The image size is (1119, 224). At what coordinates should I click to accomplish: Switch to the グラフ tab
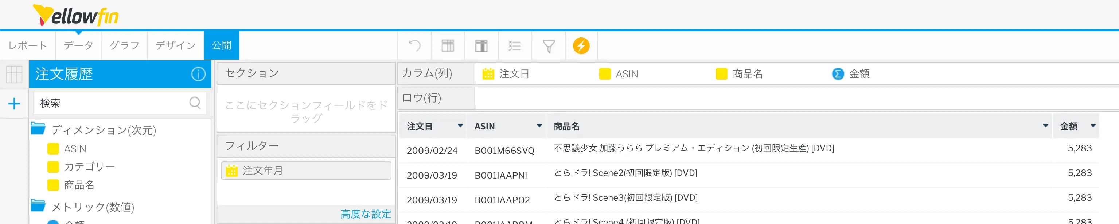tap(124, 45)
